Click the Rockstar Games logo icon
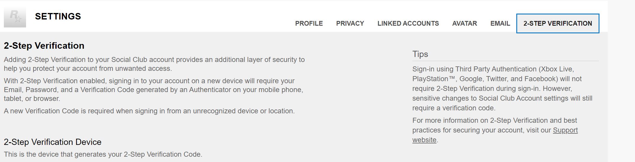This screenshot has width=635, height=162. (15, 17)
